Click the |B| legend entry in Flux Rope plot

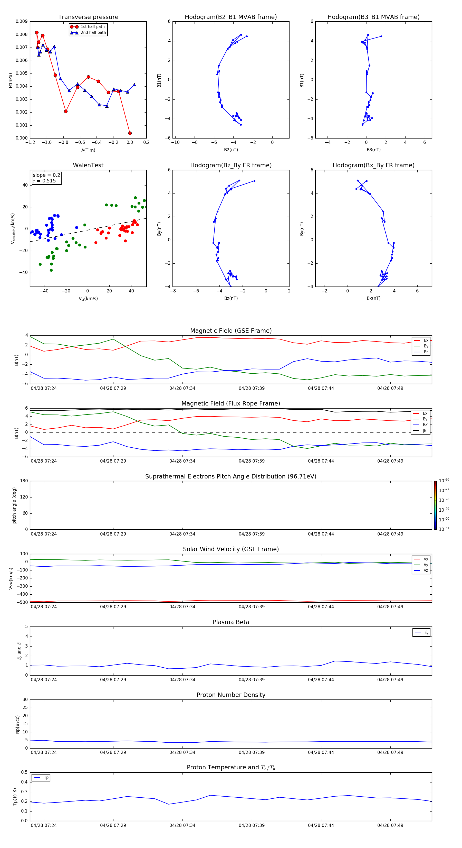(421, 431)
